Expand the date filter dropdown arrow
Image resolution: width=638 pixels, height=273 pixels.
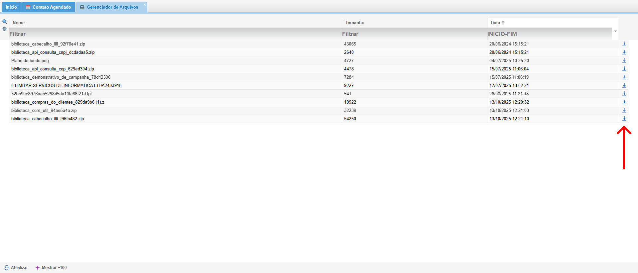coord(615,31)
